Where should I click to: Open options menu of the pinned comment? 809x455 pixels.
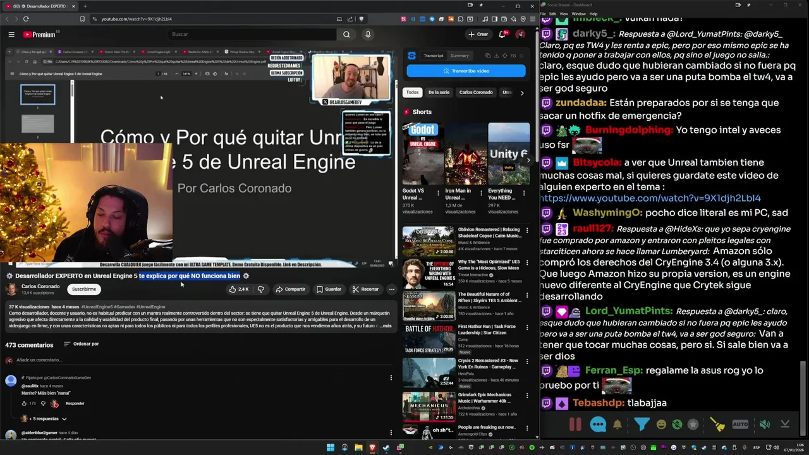[x=391, y=378]
